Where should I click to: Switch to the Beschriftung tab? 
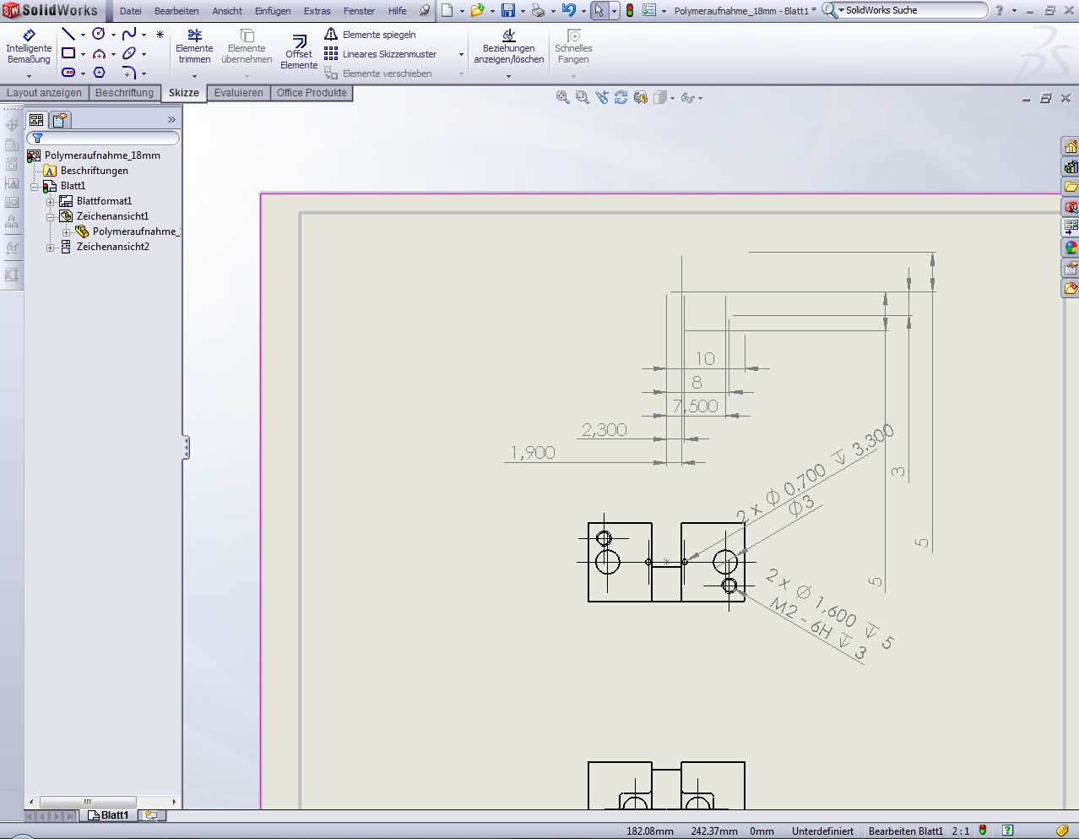click(124, 93)
